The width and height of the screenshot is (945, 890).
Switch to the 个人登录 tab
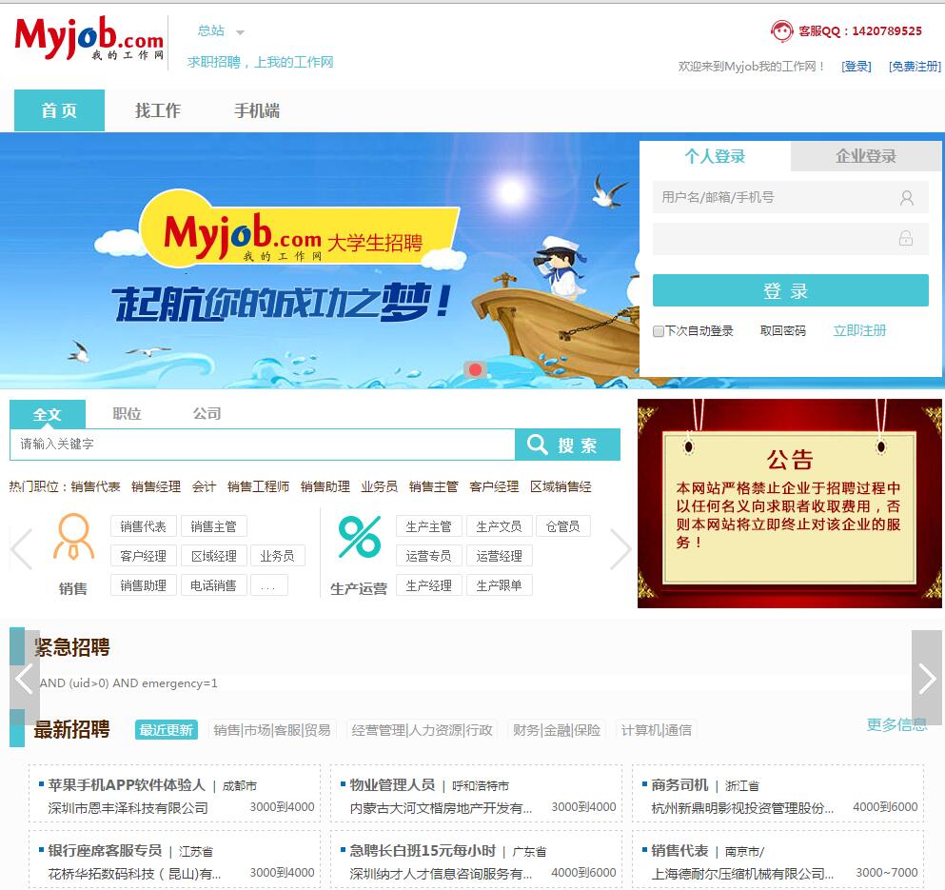click(x=715, y=156)
